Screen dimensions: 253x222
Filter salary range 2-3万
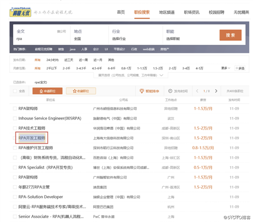tap(173, 68)
